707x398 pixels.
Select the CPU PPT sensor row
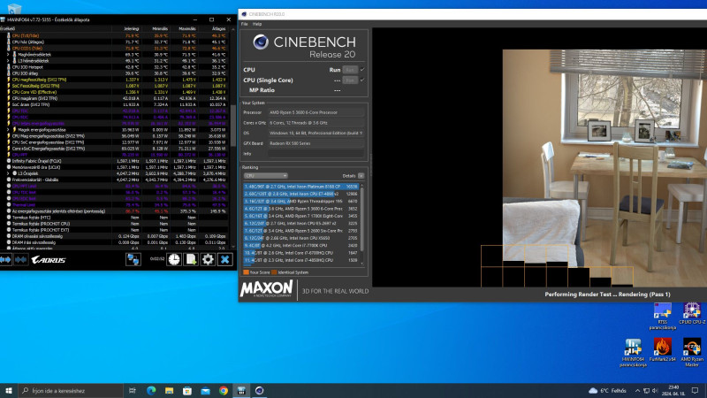115,155
